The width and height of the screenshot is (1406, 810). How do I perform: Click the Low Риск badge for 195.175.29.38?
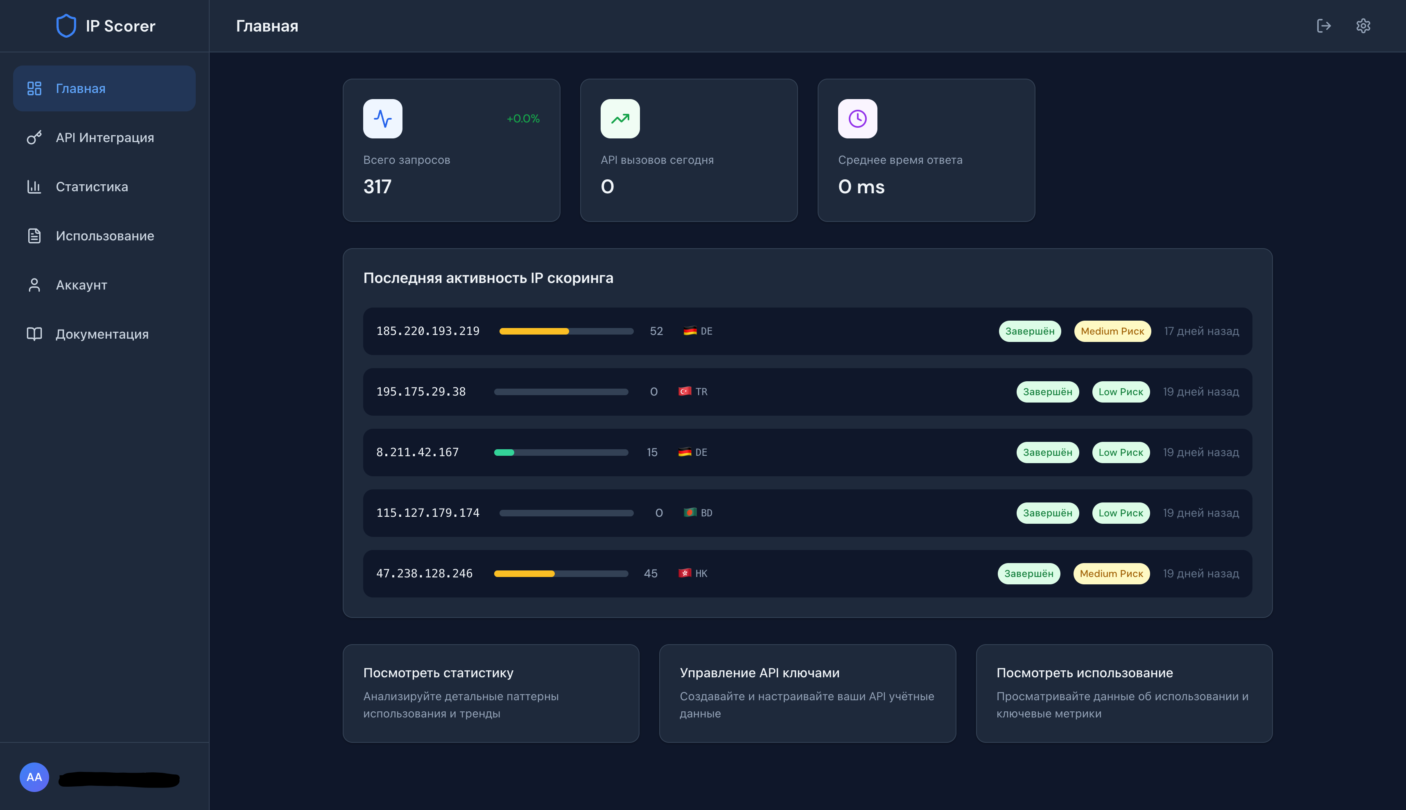1121,391
